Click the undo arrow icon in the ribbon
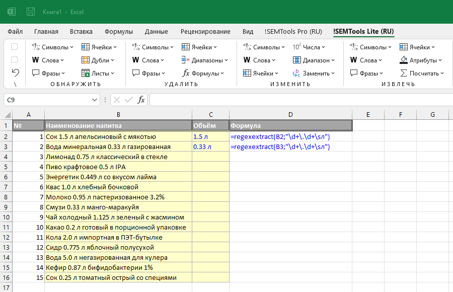This screenshot has height=292, width=453. 15,72
